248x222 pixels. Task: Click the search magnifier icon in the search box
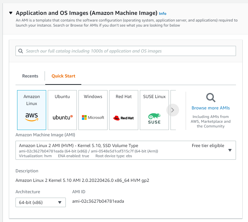(x=21, y=51)
